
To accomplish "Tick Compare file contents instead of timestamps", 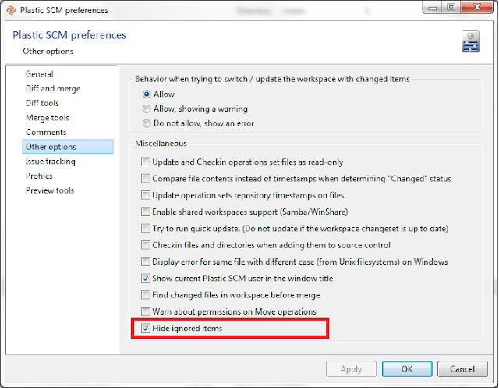I will click(x=146, y=179).
